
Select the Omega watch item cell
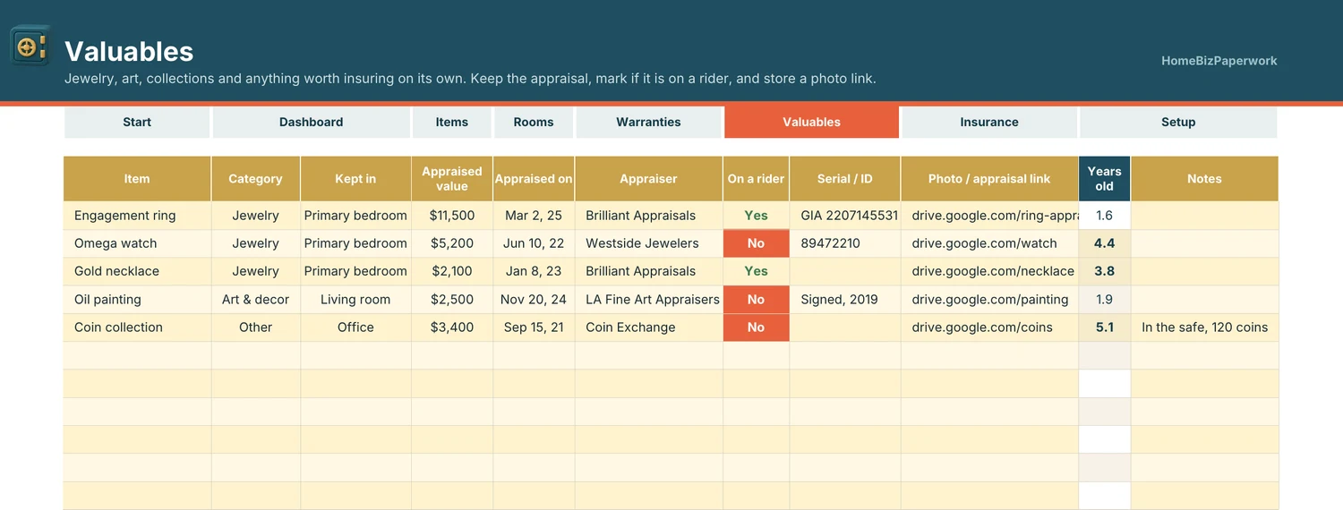[137, 243]
